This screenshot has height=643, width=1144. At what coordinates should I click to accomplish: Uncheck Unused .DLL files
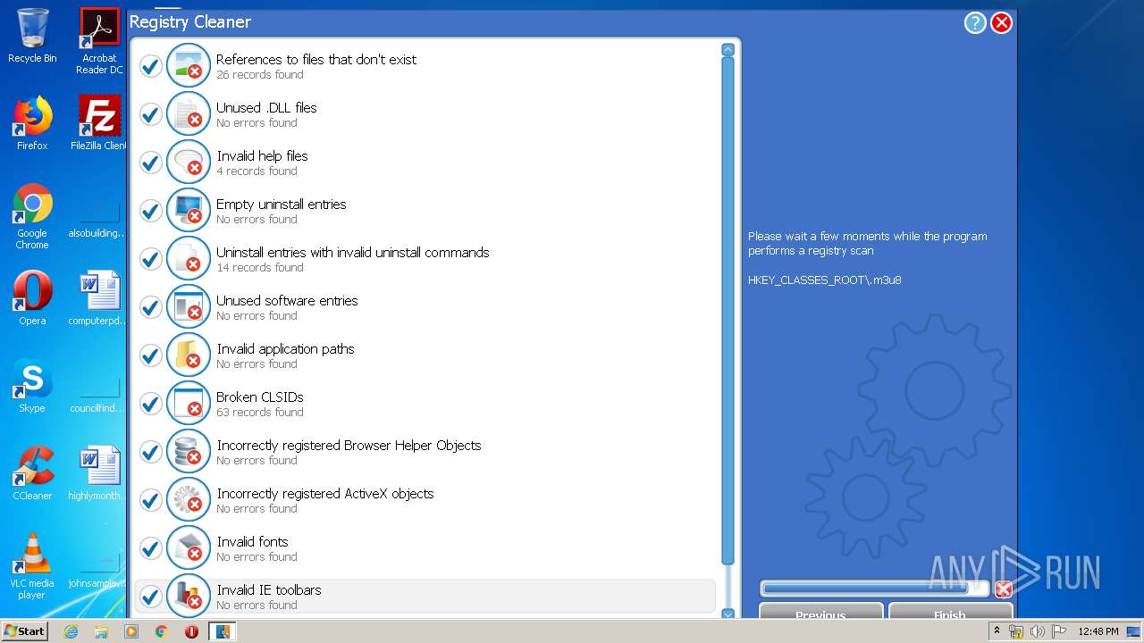[x=150, y=114]
